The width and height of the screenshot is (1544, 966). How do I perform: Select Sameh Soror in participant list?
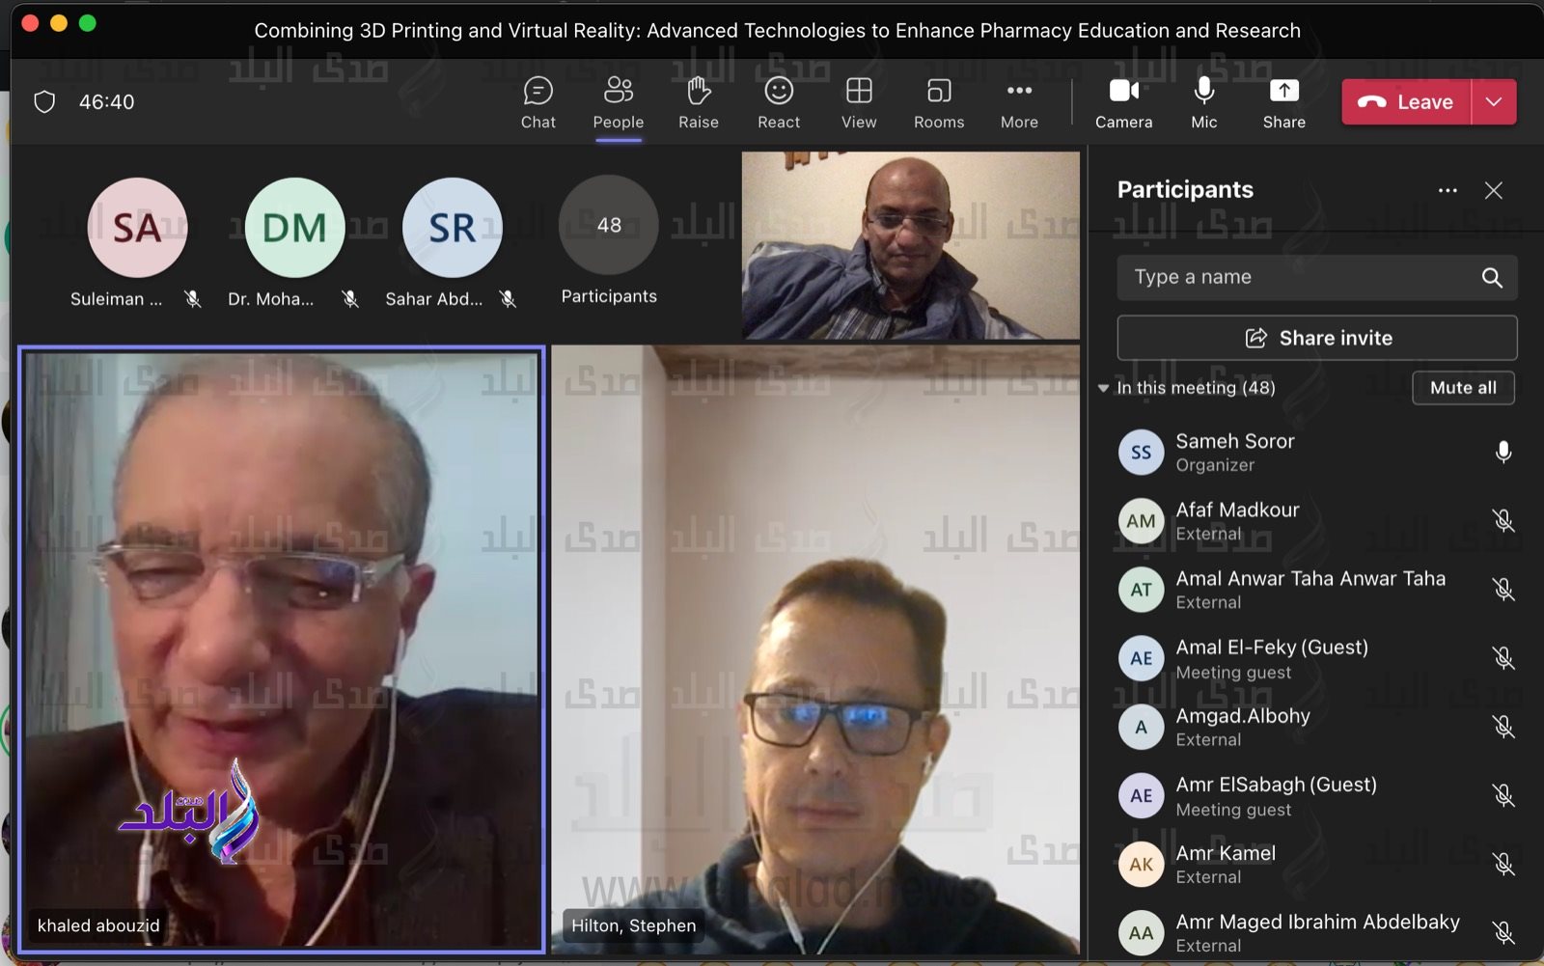(x=1234, y=452)
